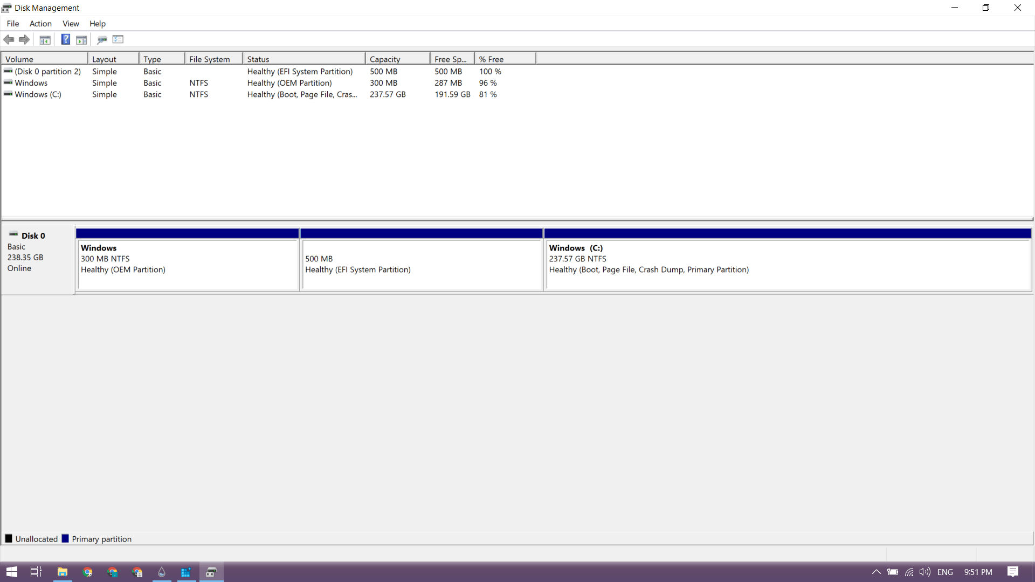Click the Forward navigation arrow
Screen dimensions: 1035x582
(24, 39)
